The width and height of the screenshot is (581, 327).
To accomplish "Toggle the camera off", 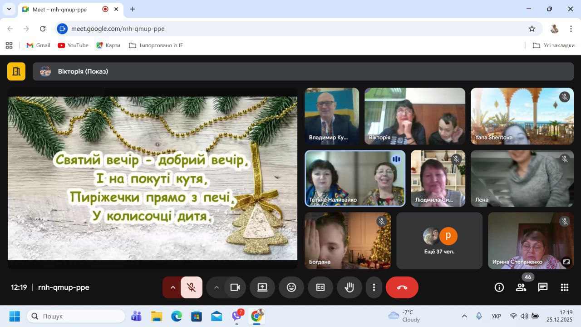I will point(235,287).
